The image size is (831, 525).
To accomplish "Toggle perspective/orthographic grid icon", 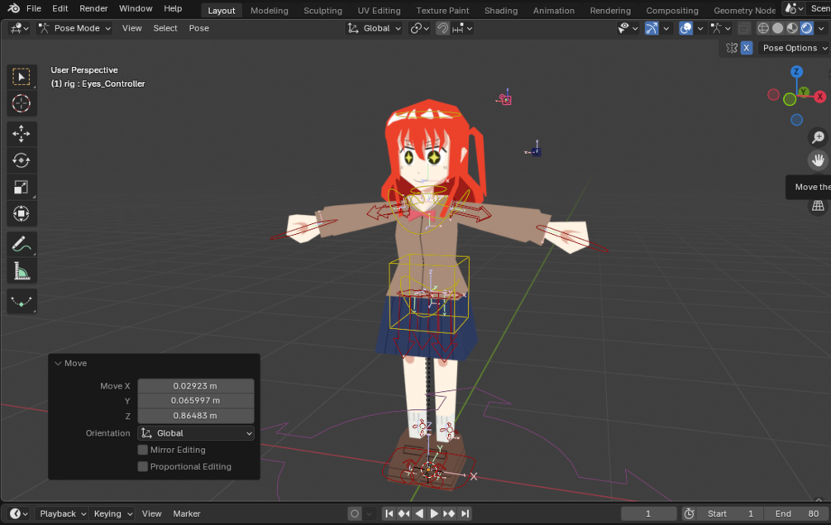I will 818,206.
